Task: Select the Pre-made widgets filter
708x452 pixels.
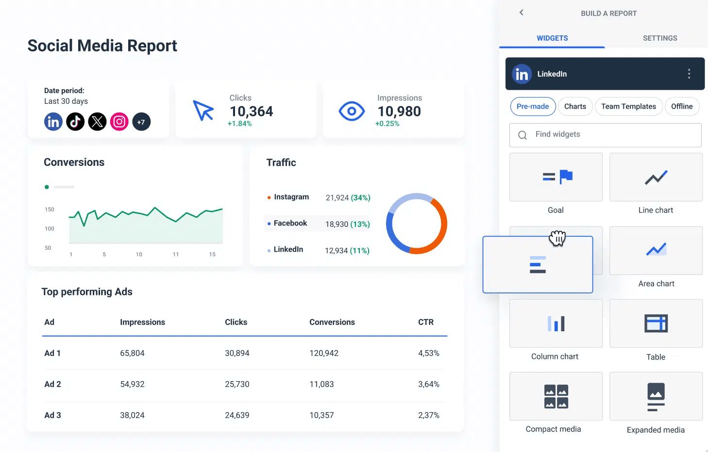Action: pos(533,106)
